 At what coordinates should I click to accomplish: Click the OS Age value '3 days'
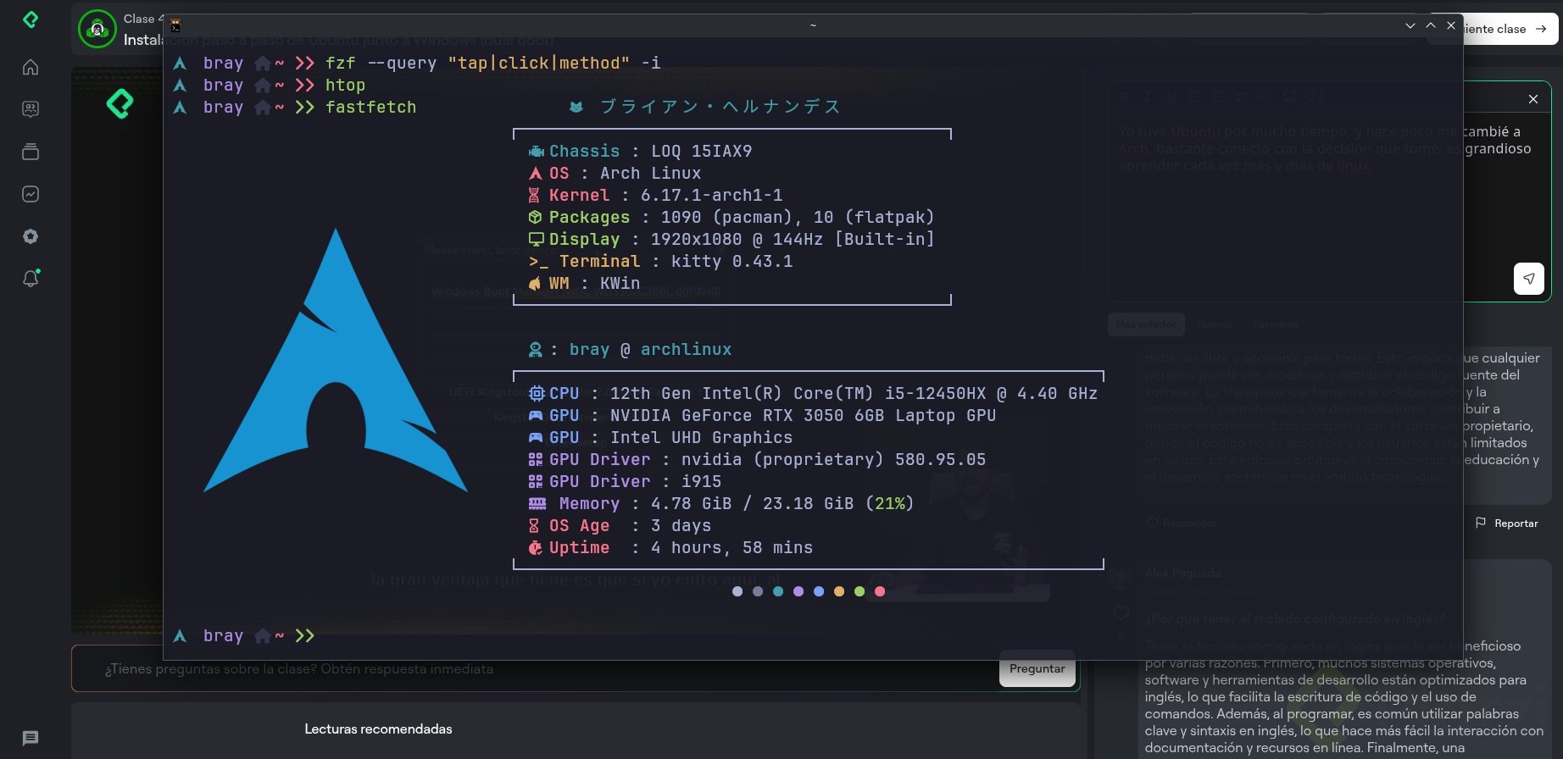pyautogui.click(x=681, y=526)
